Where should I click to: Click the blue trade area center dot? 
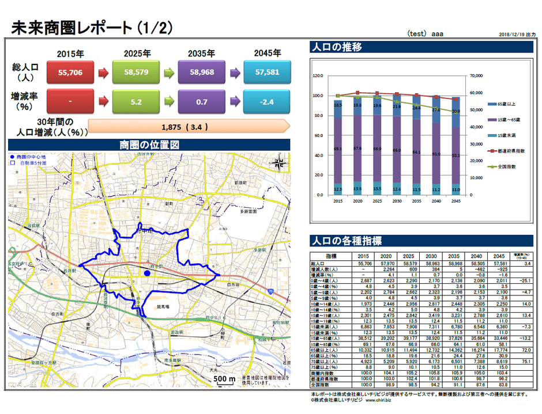coord(148,274)
